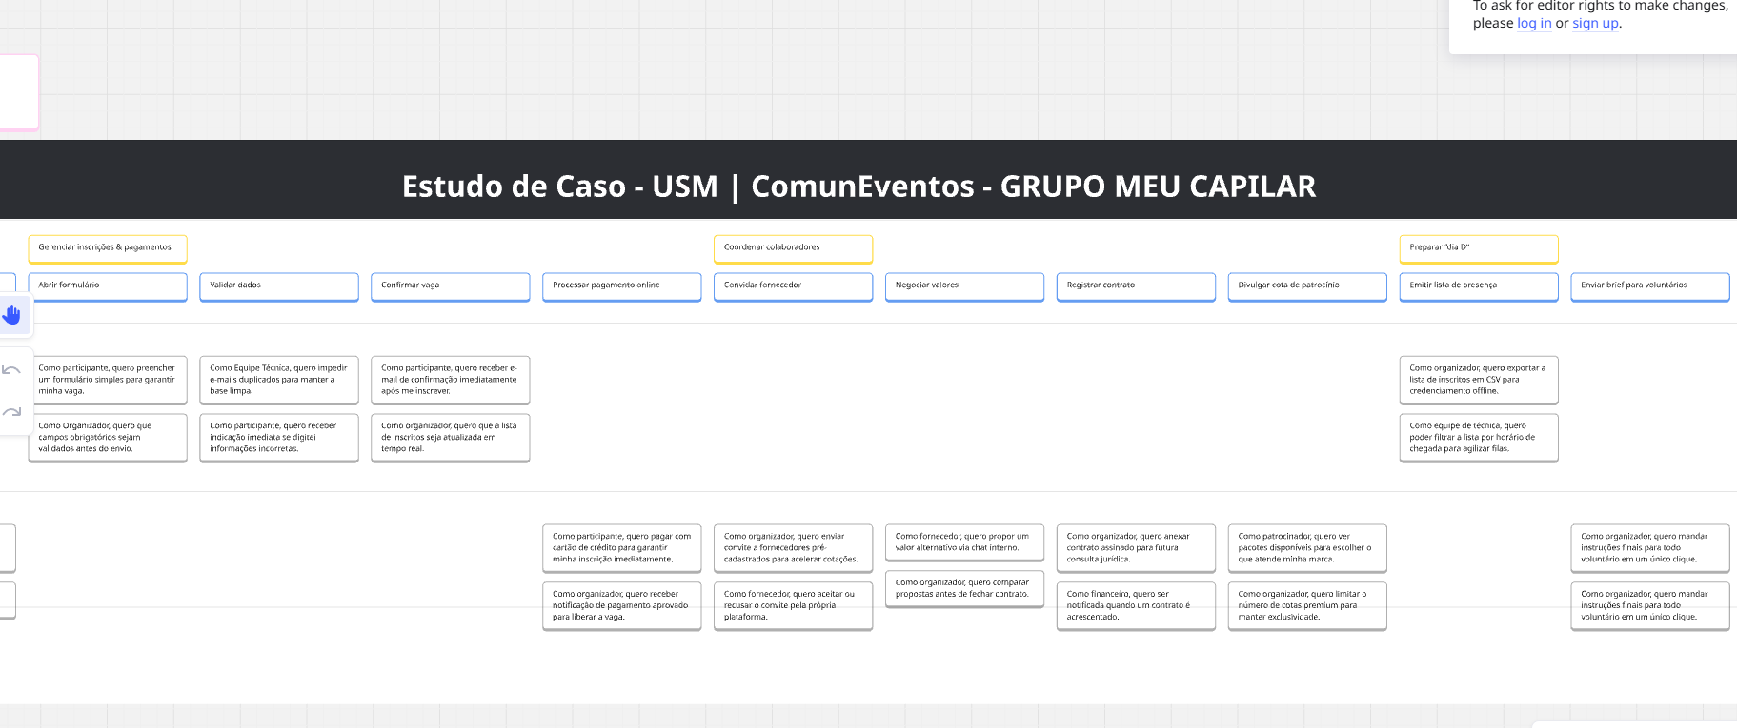Click the 'Divulgar cota de patrocínio' card
Viewport: 1737px width, 728px height.
pos(1307,286)
